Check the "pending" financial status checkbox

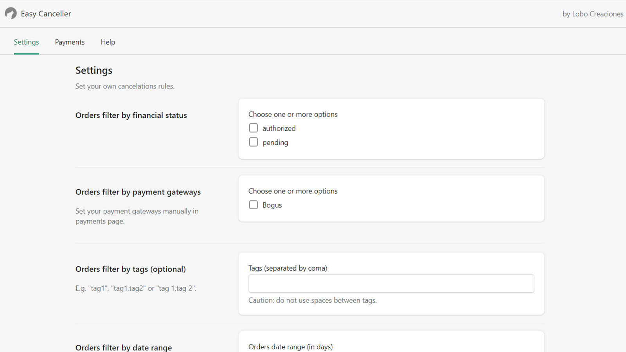[253, 142]
